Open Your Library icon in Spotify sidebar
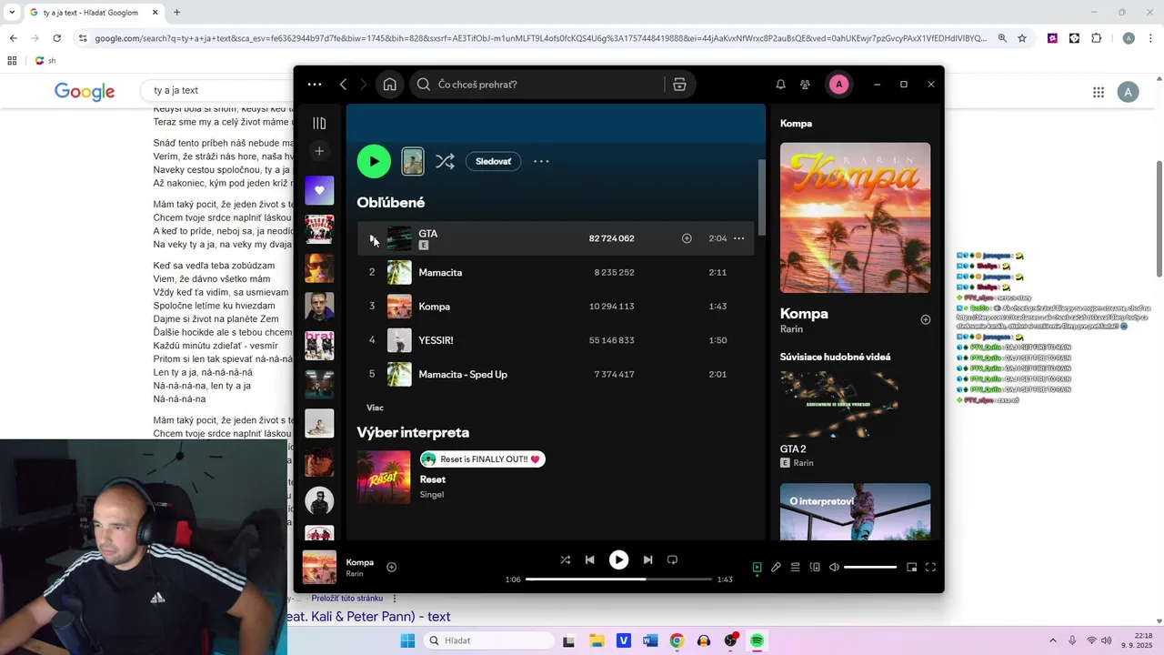The image size is (1164, 655). click(319, 123)
